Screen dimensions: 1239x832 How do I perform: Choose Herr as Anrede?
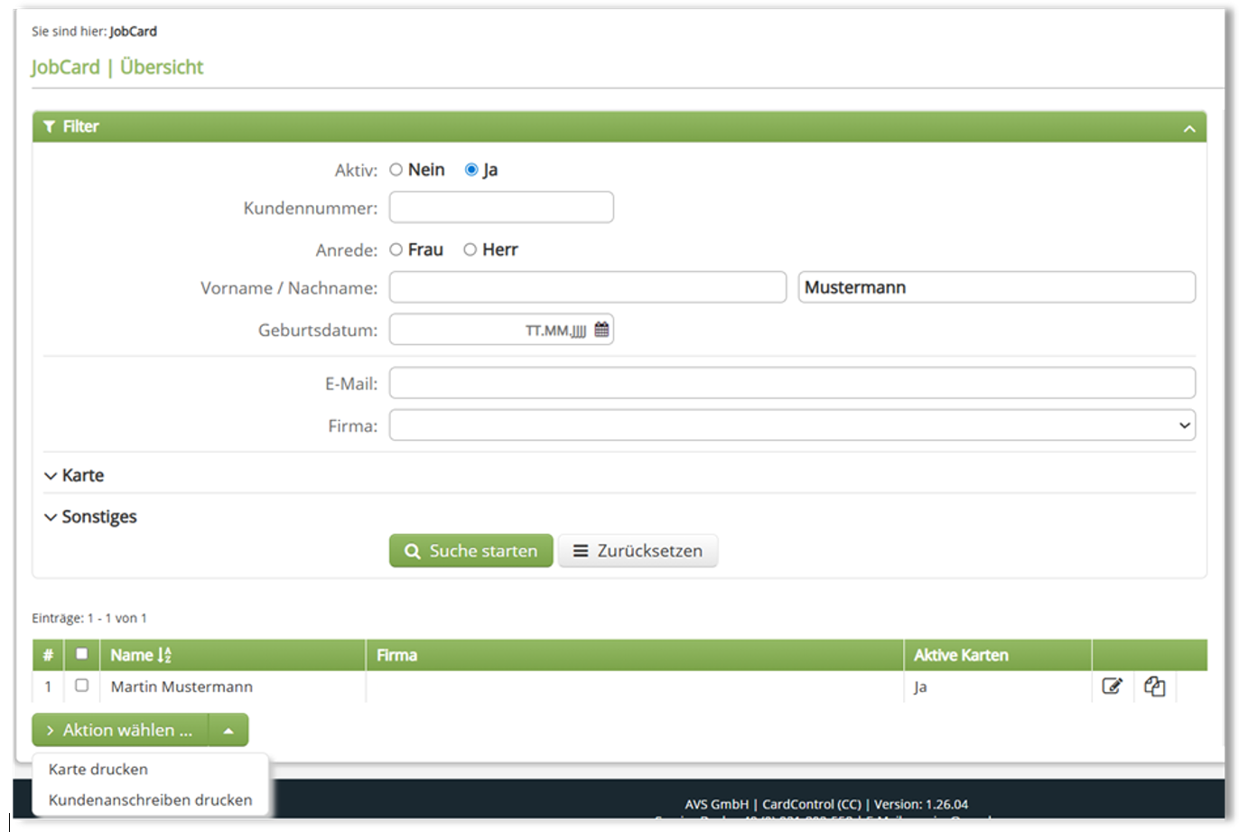pyautogui.click(x=470, y=250)
